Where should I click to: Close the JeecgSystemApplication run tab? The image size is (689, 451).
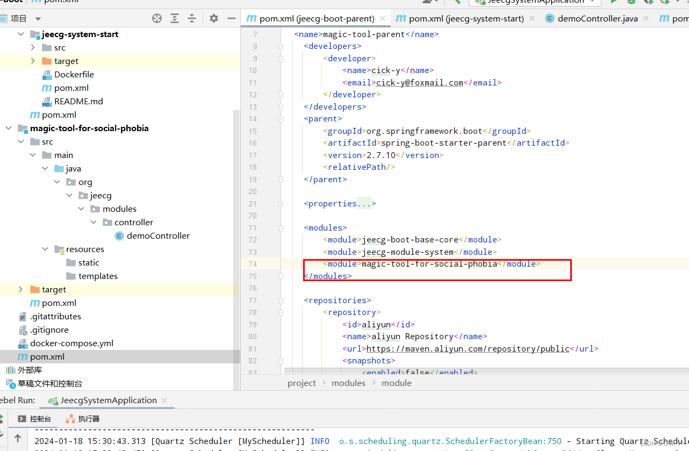point(165,400)
